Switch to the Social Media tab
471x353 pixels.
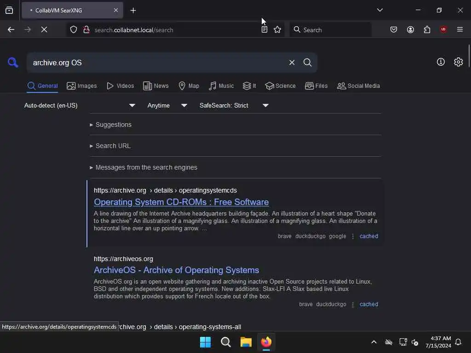tap(358, 86)
